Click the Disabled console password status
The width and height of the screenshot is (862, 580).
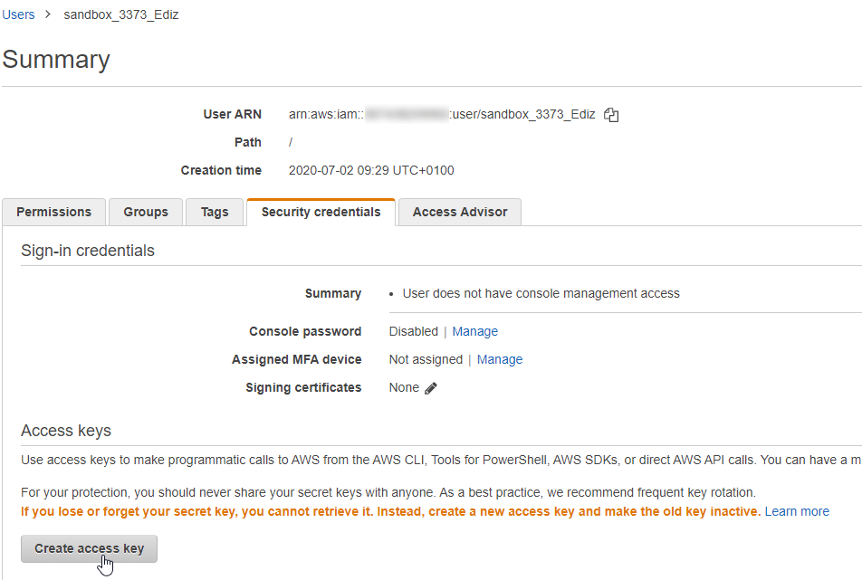point(413,331)
